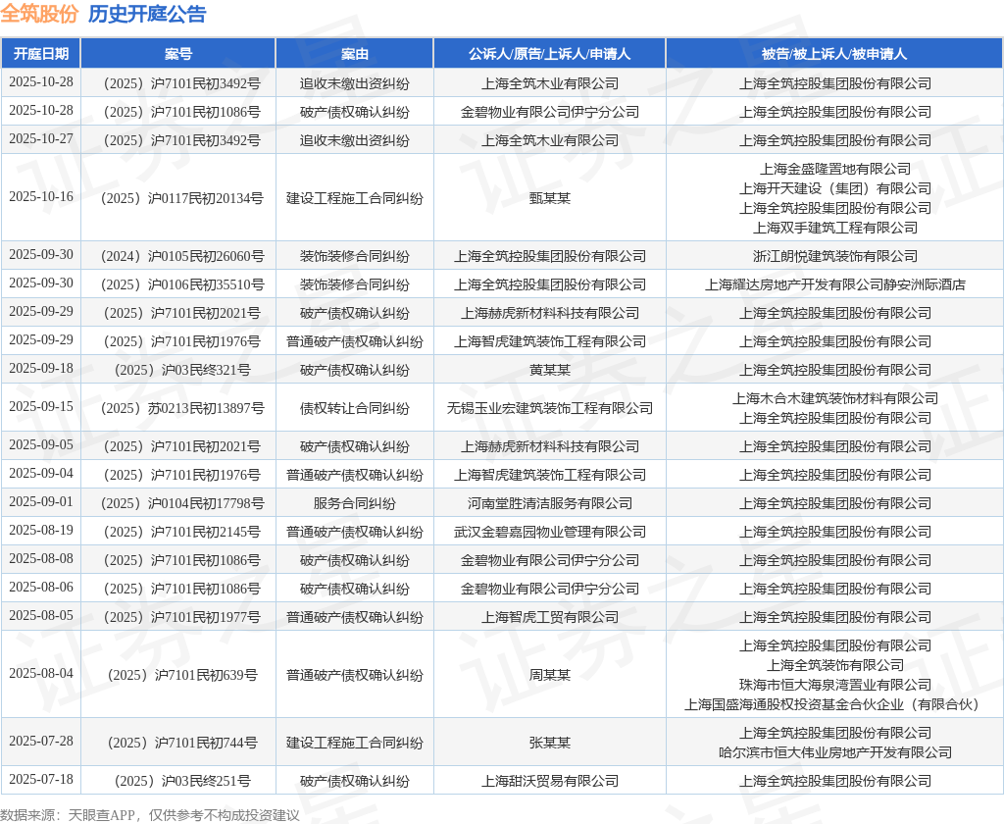Select defendant 上海耀达房地产开发有限公司静安洲际酒店
This screenshot has width=1004, height=824.
[835, 284]
